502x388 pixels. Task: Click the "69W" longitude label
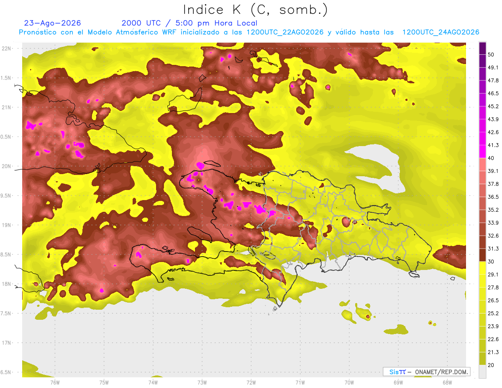coord(398,382)
